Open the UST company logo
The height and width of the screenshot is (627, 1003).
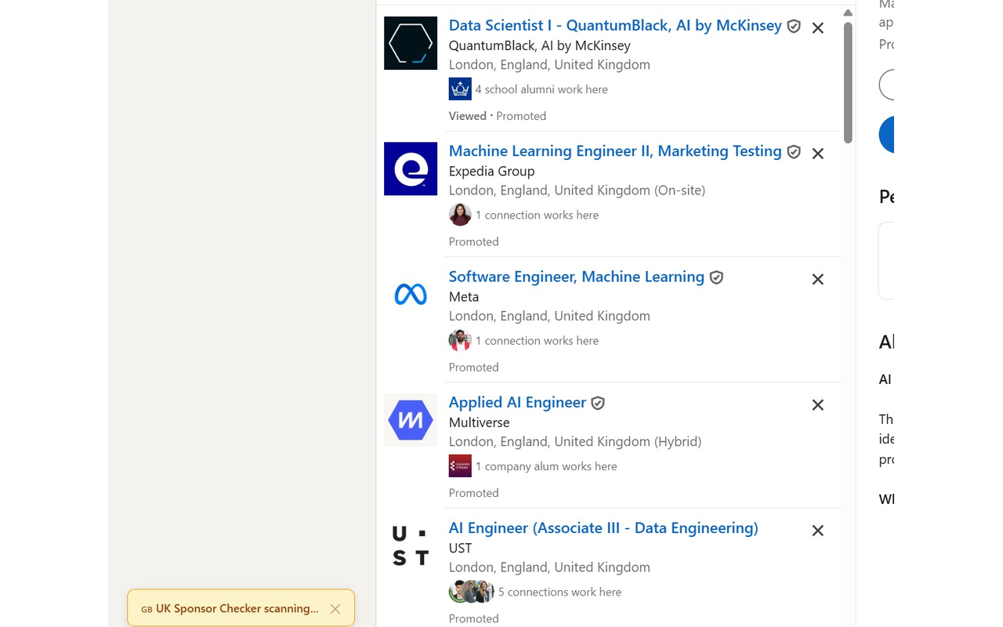pos(411,545)
